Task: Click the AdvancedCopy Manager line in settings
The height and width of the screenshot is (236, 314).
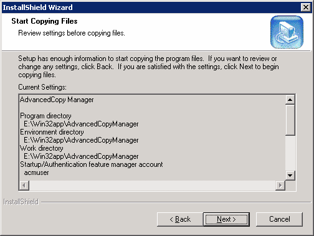Action: pos(57,100)
